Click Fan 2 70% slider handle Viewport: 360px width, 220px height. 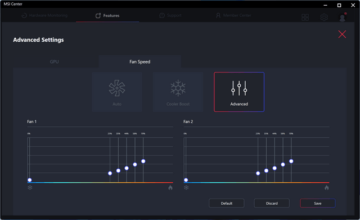pyautogui.click(x=291, y=161)
